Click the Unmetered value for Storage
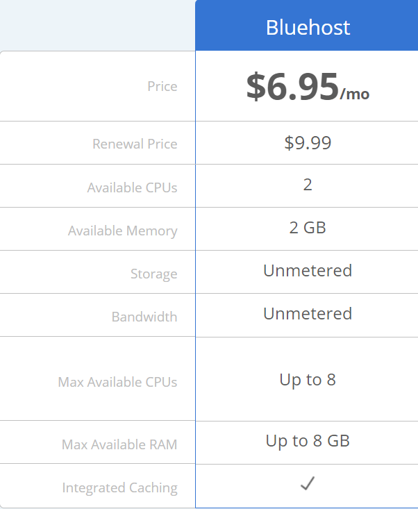418x509 pixels. (x=308, y=271)
